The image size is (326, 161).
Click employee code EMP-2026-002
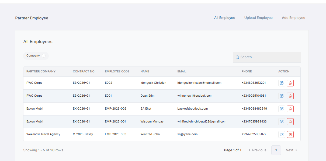116,108
